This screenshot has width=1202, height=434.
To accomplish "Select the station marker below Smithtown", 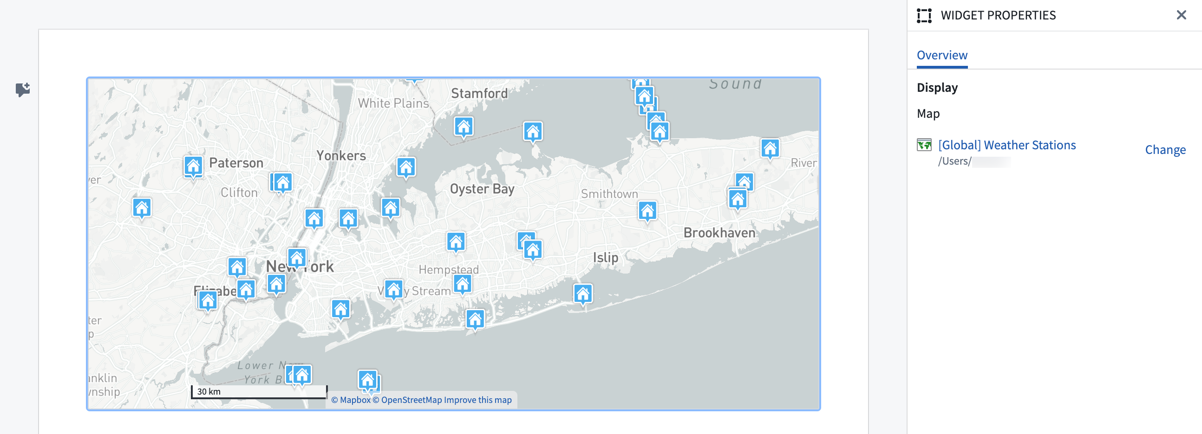I will click(x=647, y=212).
